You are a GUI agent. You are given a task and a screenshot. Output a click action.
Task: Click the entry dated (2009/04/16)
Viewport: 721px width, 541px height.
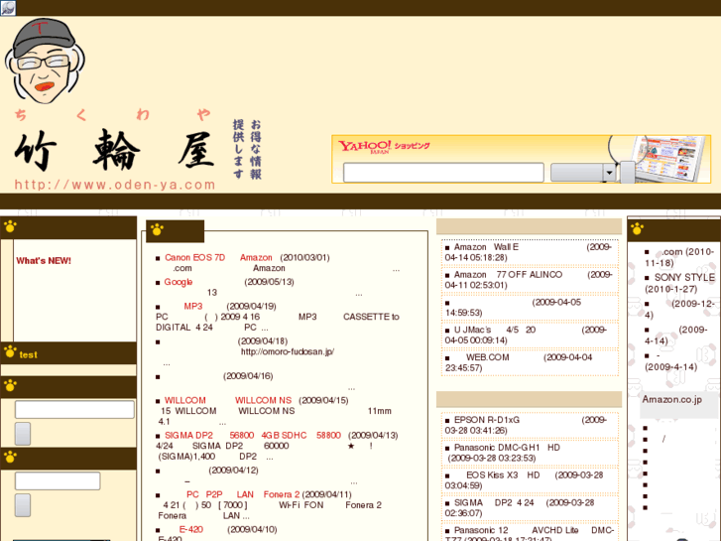(x=248, y=376)
